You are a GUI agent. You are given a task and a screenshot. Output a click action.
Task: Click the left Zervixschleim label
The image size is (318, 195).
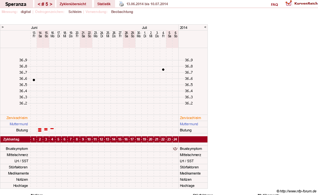tap(17, 118)
